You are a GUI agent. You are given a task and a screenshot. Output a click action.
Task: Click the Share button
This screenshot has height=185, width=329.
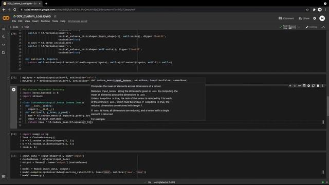304,18
